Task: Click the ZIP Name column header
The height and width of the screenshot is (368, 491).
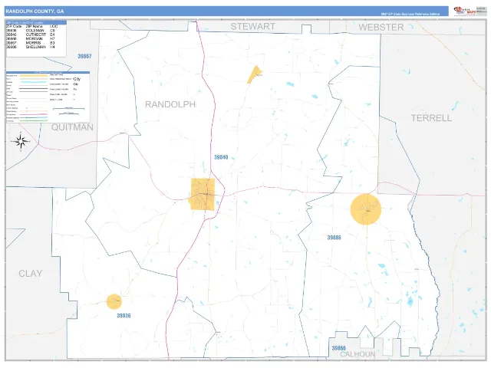Action: (34, 27)
